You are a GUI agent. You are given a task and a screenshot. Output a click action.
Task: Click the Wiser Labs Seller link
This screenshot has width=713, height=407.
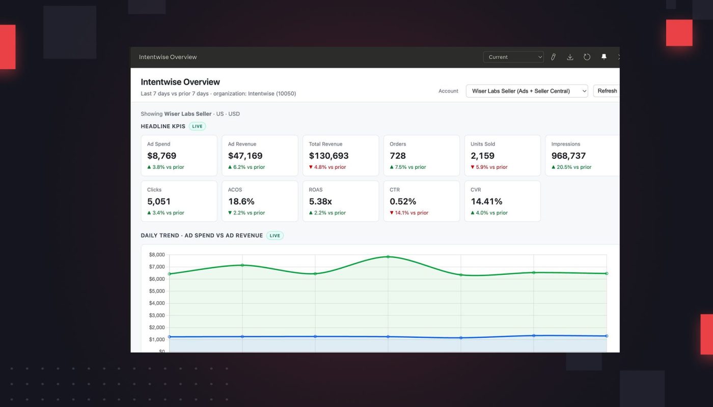tap(187, 113)
